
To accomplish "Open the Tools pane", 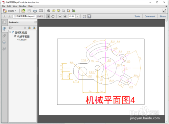I will (138, 17).
